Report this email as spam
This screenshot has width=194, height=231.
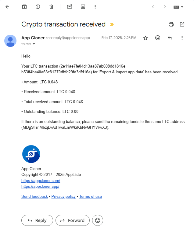38,7
